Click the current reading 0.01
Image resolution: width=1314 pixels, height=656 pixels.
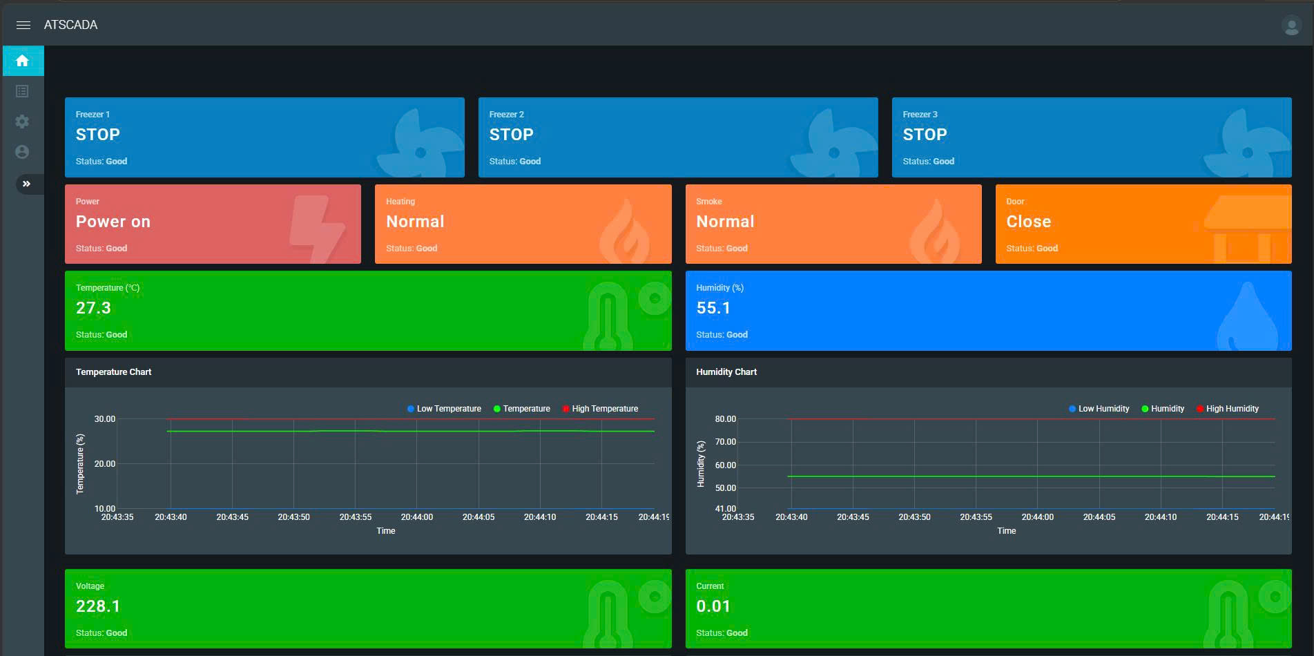(714, 606)
